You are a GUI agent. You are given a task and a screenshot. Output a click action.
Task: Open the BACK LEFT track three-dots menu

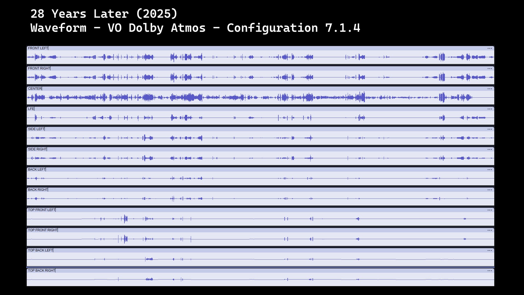point(490,170)
